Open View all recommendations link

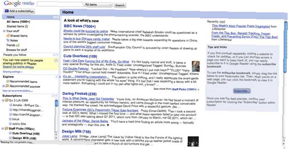pyautogui.click(x=18, y=91)
